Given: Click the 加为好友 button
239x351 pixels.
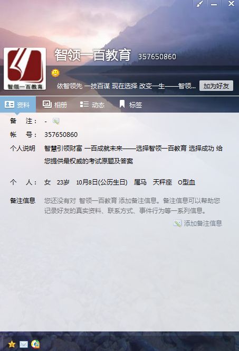Looking at the screenshot, I should coord(216,86).
